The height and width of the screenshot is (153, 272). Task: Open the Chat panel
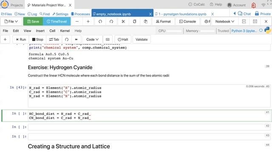click(x=244, y=14)
